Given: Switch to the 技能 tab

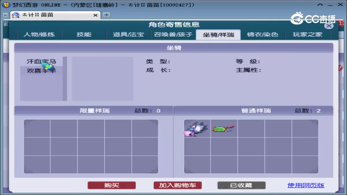Looking at the screenshot, I should 84,34.
